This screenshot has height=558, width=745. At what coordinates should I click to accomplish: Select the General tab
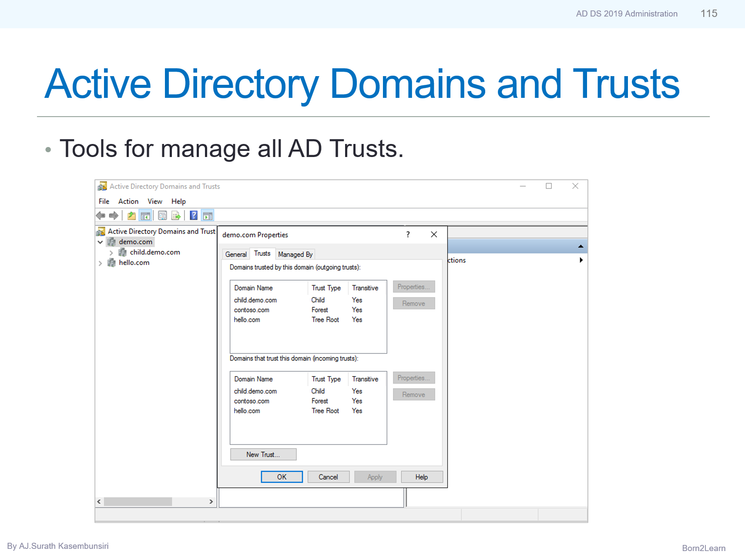coord(235,254)
